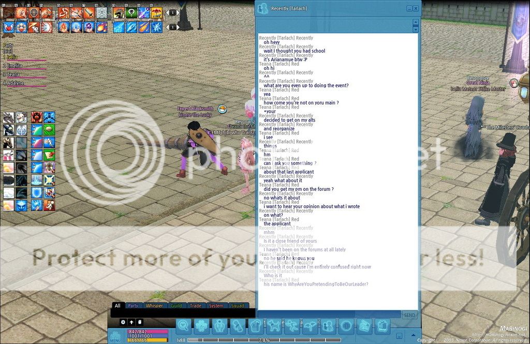Use the purple lightning orb skill on hotkey 7

point(89,27)
